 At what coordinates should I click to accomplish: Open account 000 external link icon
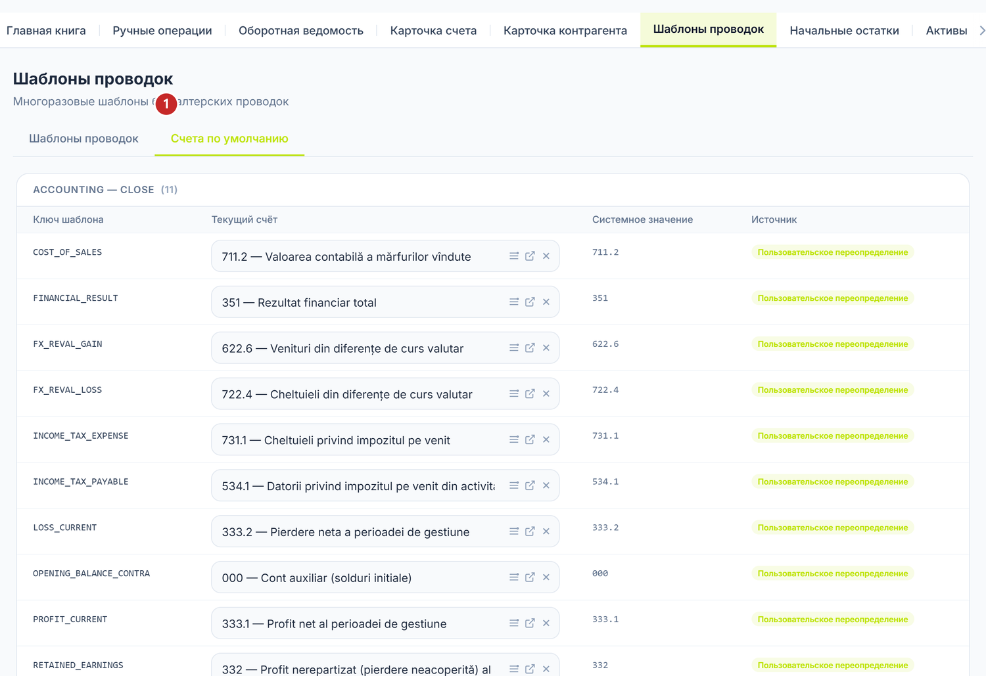click(530, 577)
